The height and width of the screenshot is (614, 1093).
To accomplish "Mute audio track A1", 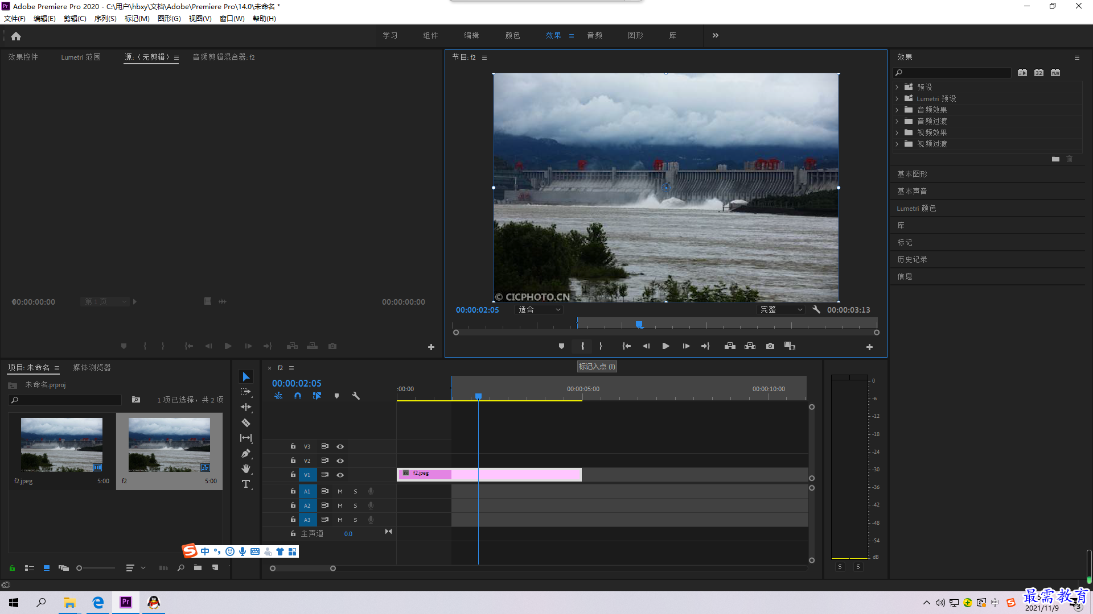I will coord(340,491).
